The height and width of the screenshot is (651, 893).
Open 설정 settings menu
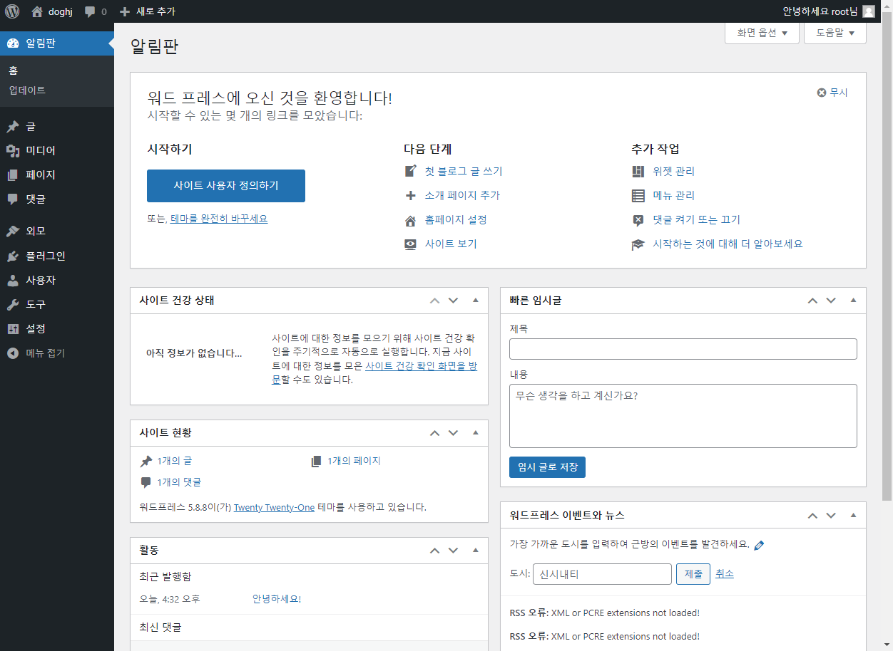[57, 328]
